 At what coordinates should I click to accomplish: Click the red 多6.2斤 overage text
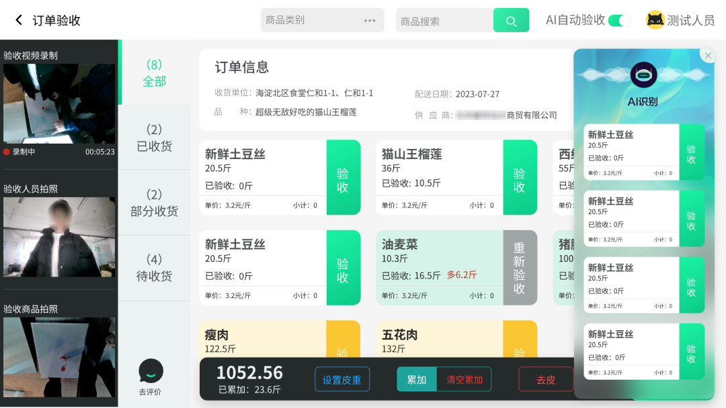(462, 275)
